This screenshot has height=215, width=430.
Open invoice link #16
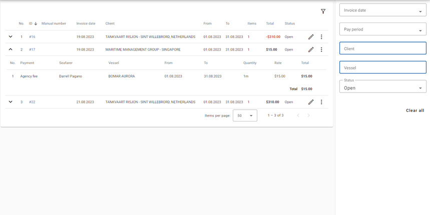pyautogui.click(x=32, y=36)
